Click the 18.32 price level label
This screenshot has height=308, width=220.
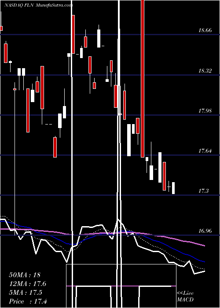pyautogui.click(x=205, y=71)
